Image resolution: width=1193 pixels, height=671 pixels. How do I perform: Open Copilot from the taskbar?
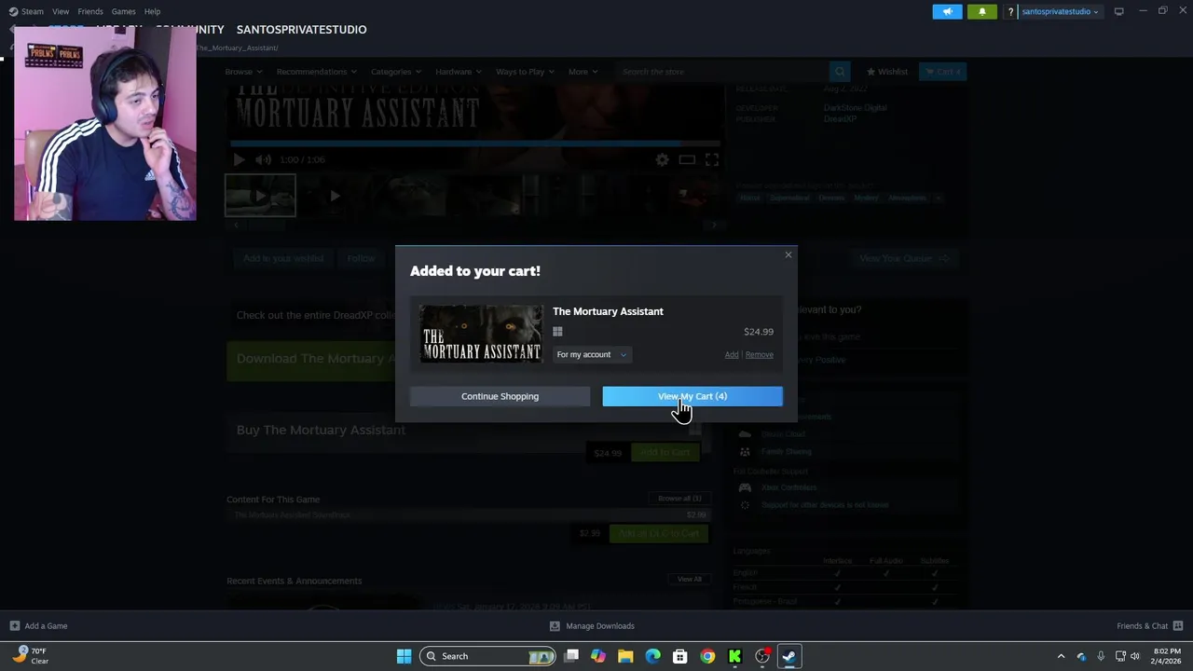(x=598, y=656)
